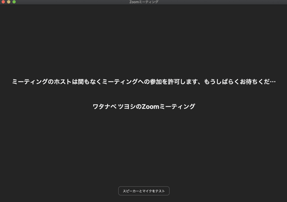Click the スピーカーとマイクをテスト button
The height and width of the screenshot is (202, 287).
(x=144, y=191)
